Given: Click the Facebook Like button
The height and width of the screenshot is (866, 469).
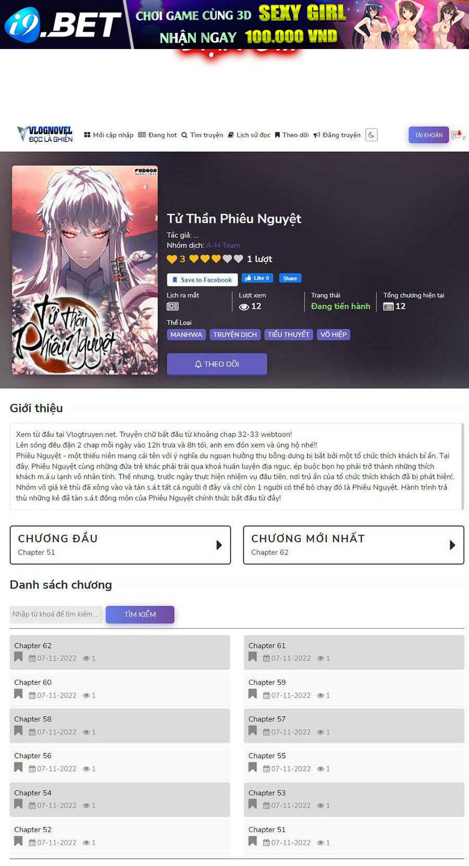Looking at the screenshot, I should (257, 278).
